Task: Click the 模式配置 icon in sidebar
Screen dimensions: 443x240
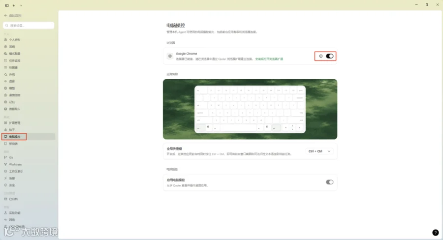Action: pyautogui.click(x=5, y=54)
